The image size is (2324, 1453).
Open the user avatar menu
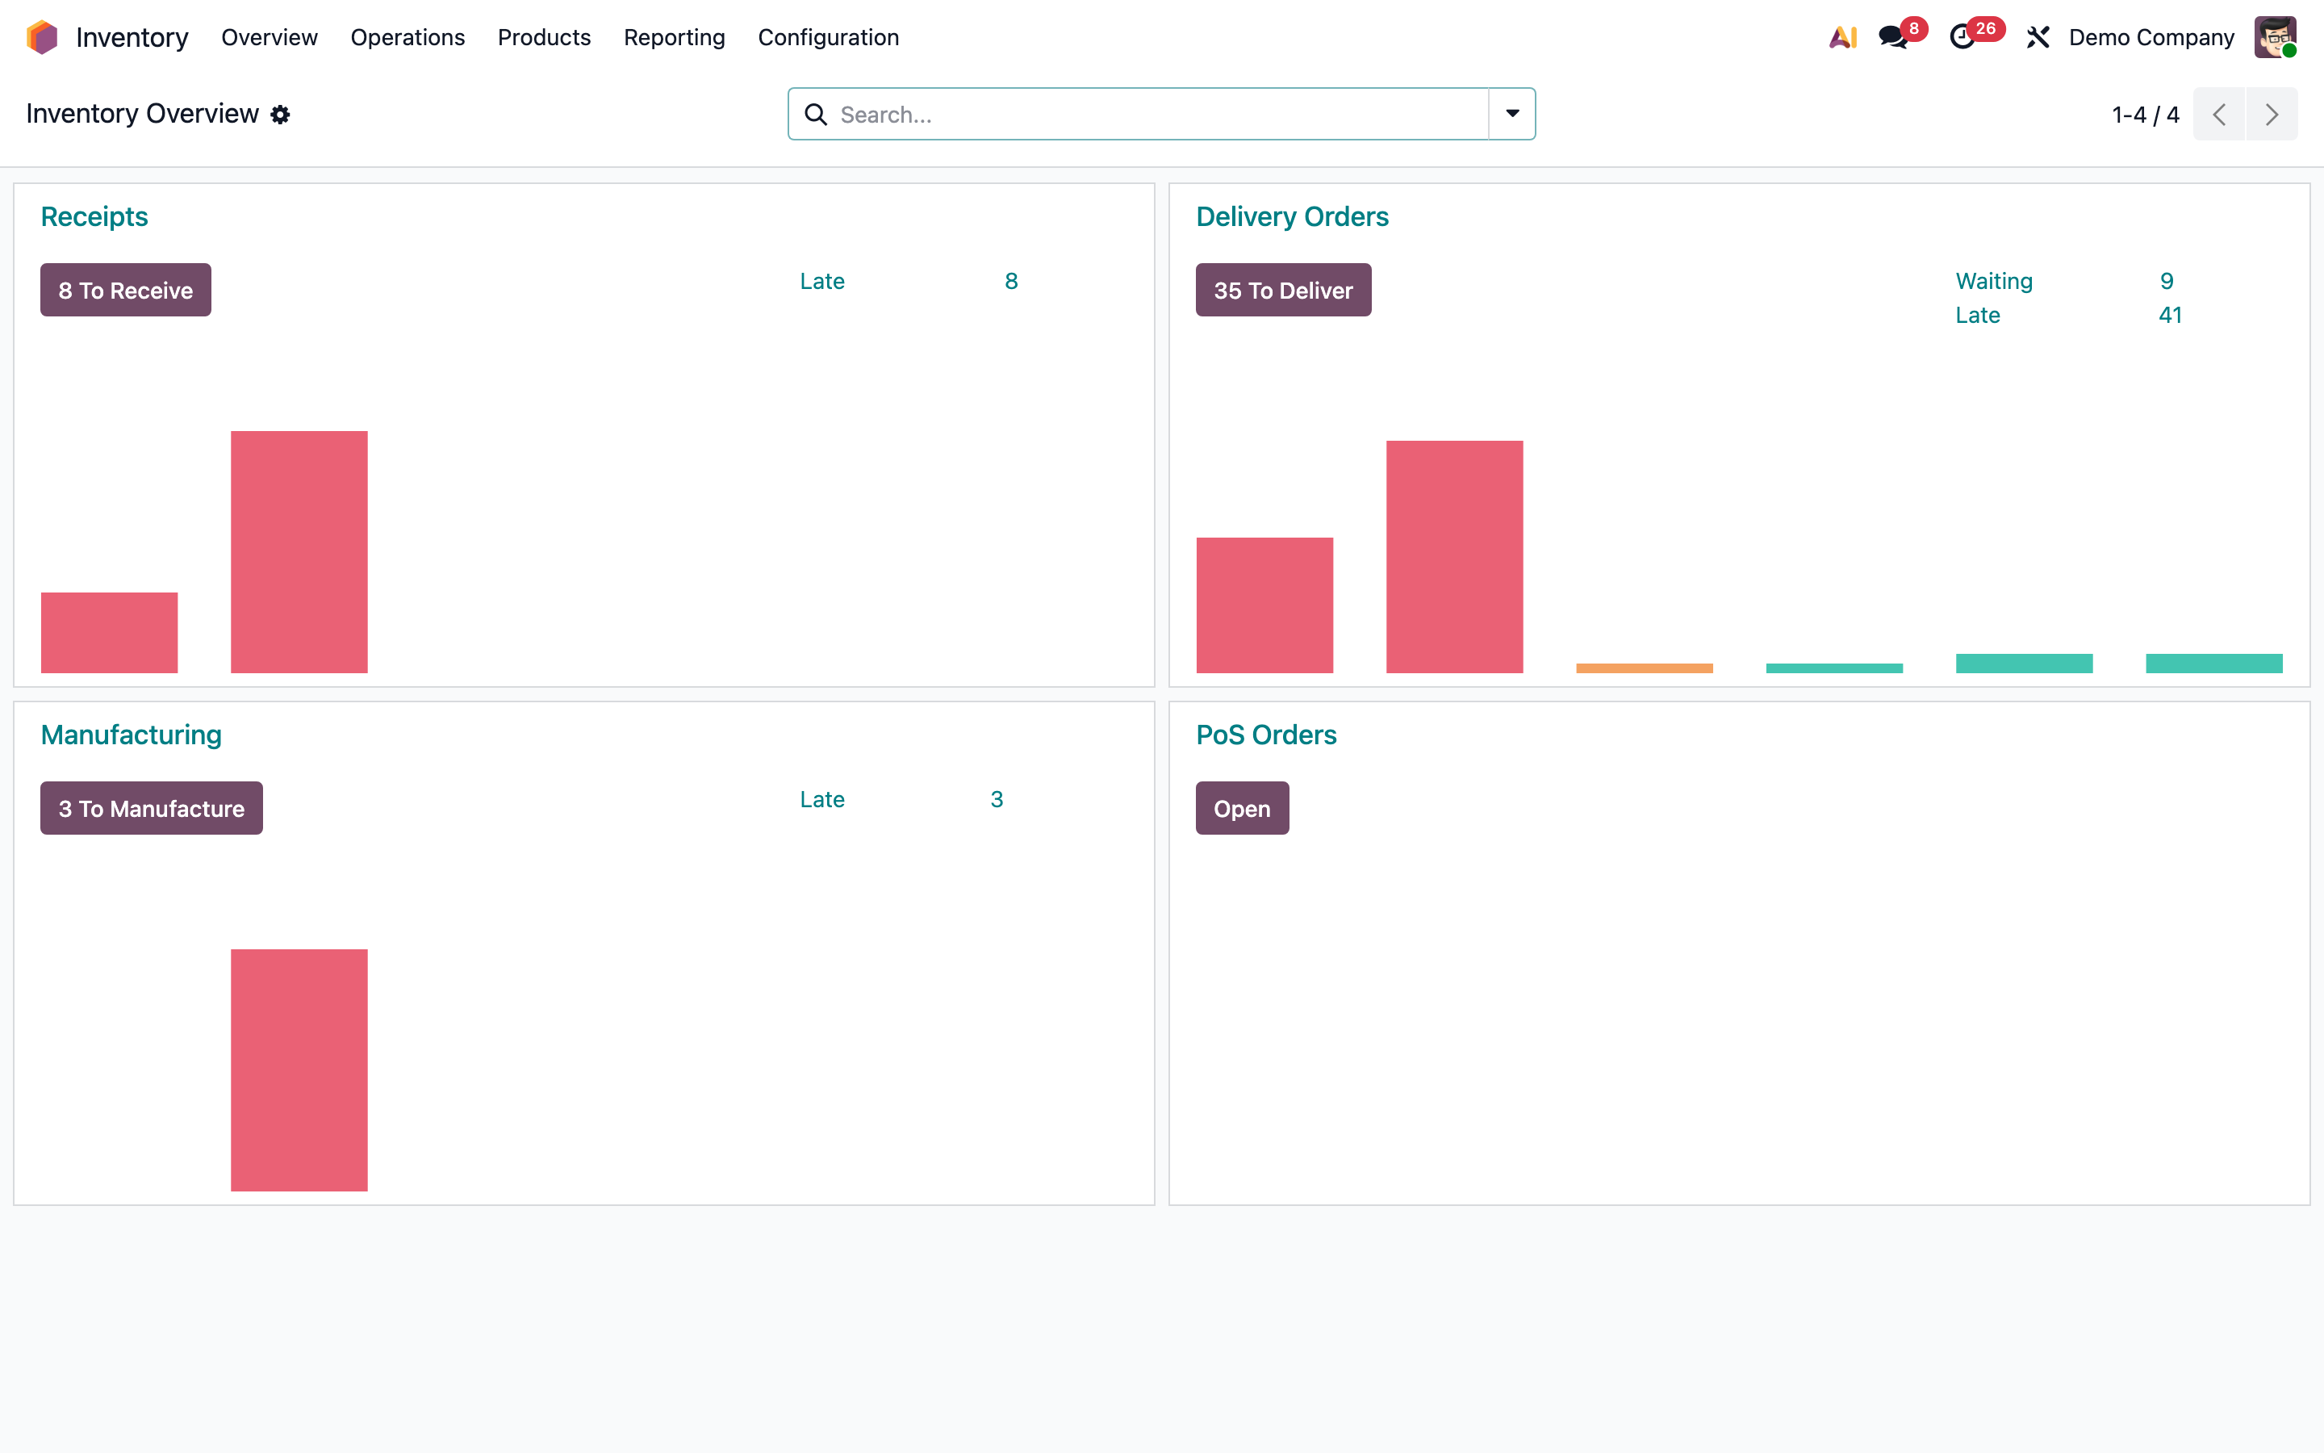(x=2275, y=37)
